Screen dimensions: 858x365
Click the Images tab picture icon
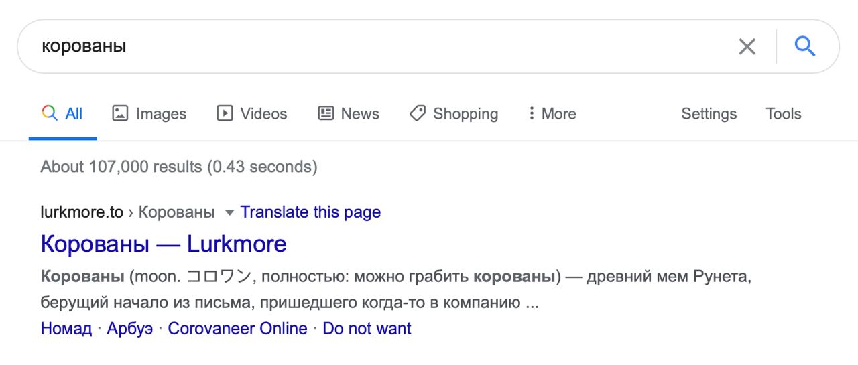tap(120, 114)
